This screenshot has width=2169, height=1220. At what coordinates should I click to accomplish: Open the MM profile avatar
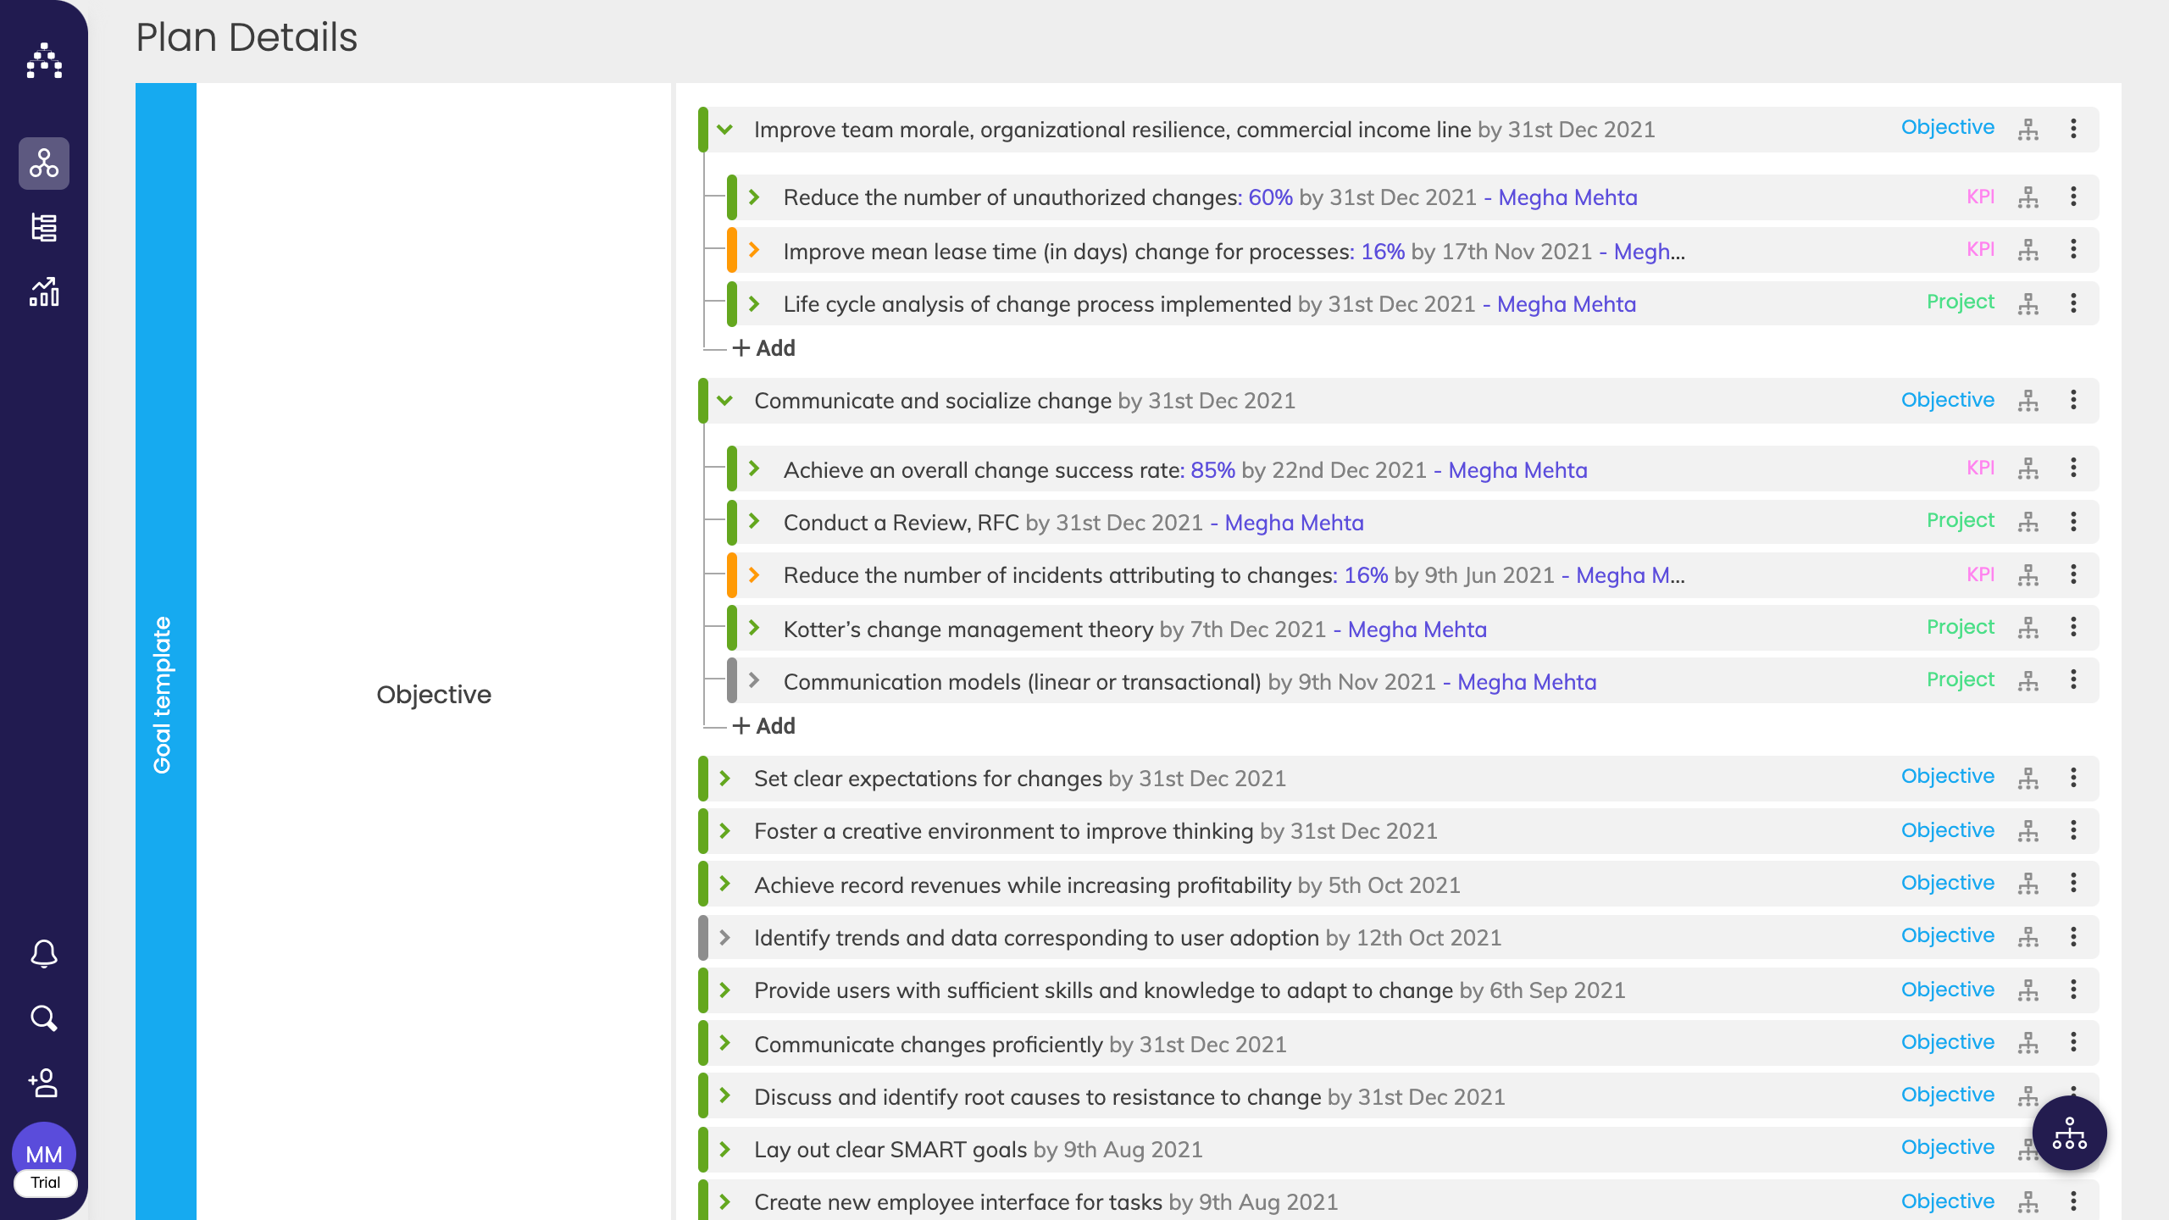coord(44,1154)
